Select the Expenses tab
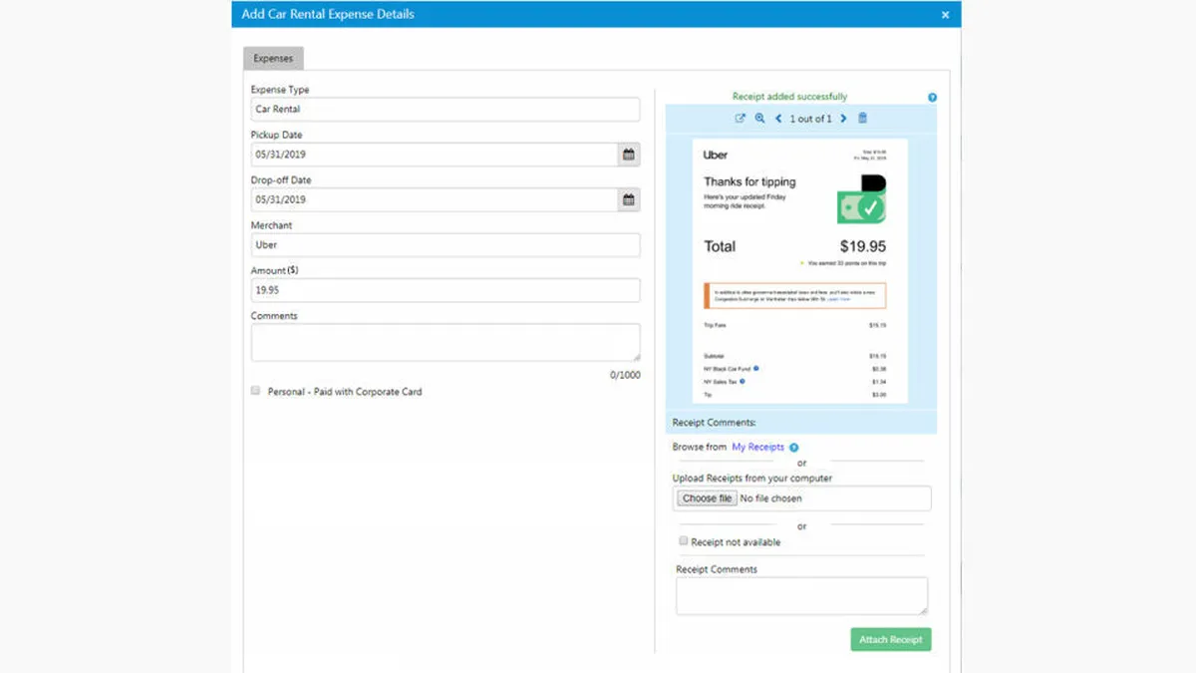 273,59
